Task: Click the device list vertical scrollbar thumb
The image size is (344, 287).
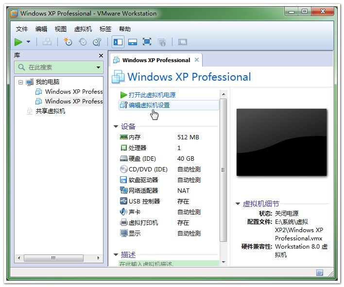Action: pos(224,170)
